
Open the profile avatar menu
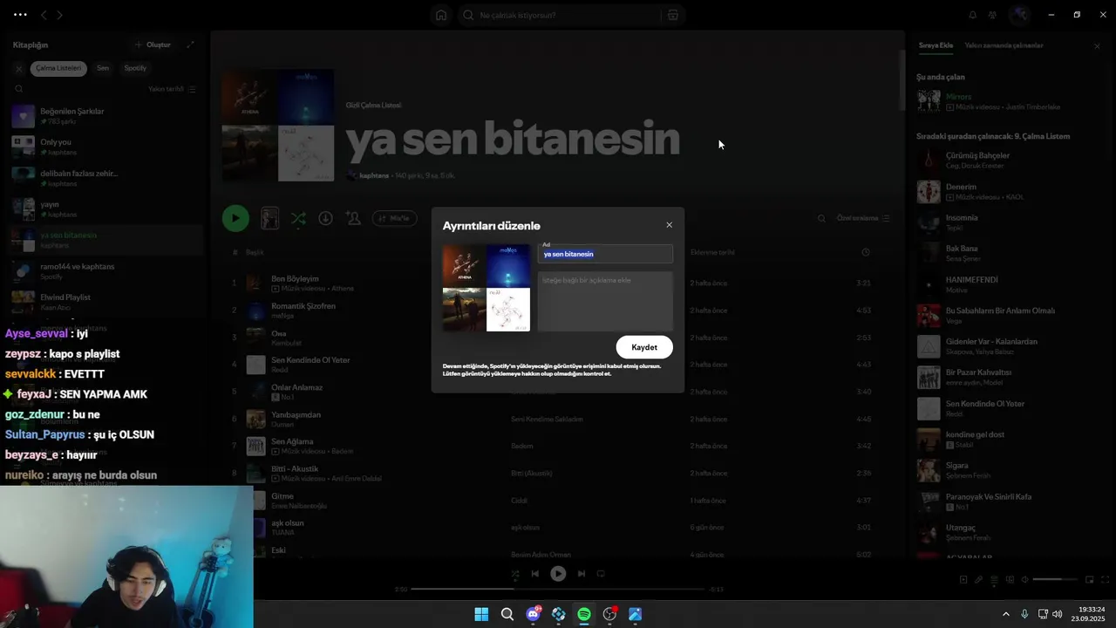tap(1019, 15)
